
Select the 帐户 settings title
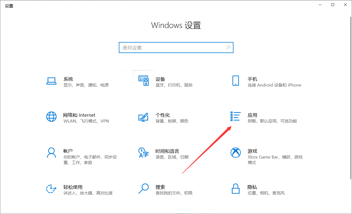(68, 151)
